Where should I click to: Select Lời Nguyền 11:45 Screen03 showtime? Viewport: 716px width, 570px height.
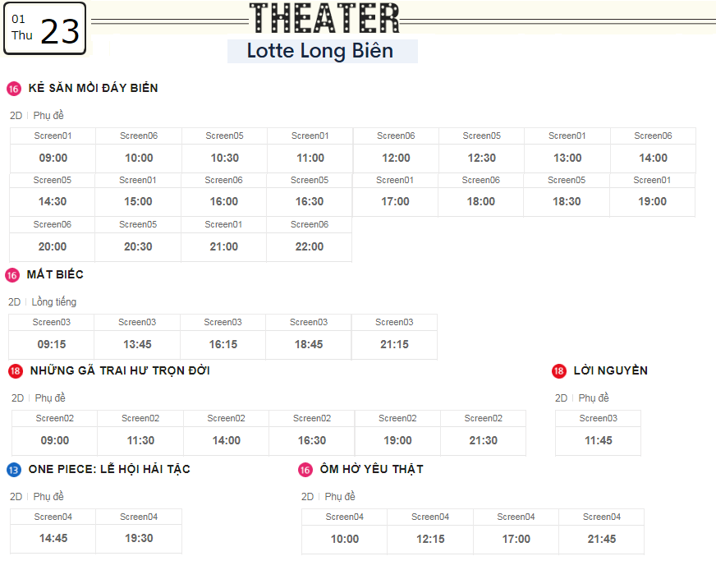tap(599, 433)
